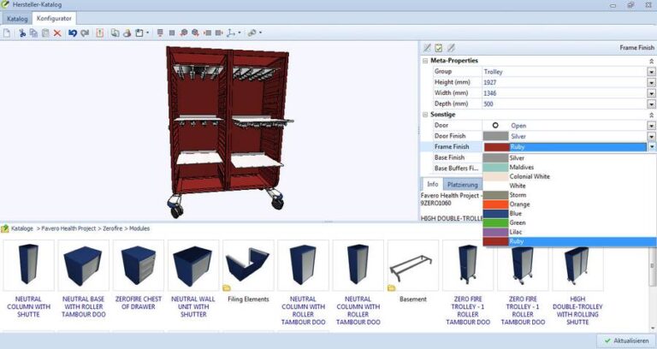657x349 pixels.
Task: Click Modules in the breadcrumb path
Action: pos(139,228)
